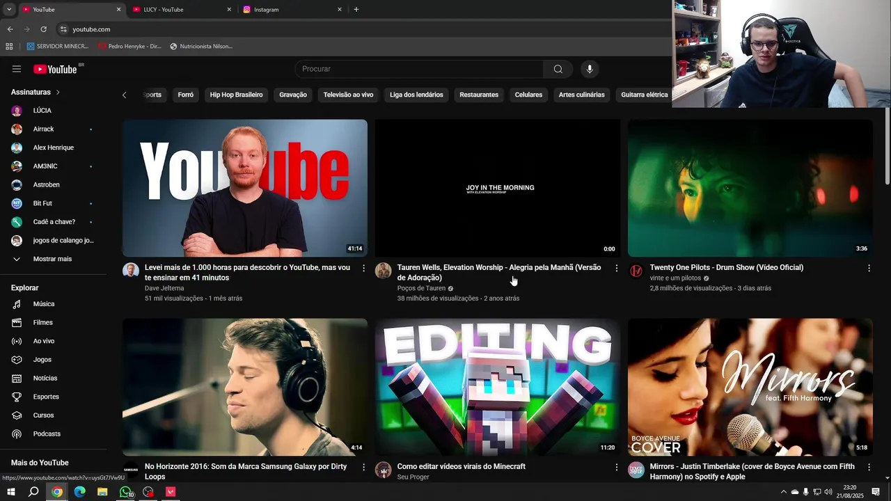Viewport: 891px width, 501px height.
Task: Show hidden system tray icons
Action: (783, 492)
